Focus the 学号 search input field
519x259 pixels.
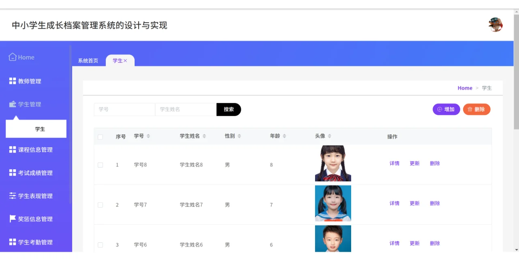pyautogui.click(x=124, y=109)
